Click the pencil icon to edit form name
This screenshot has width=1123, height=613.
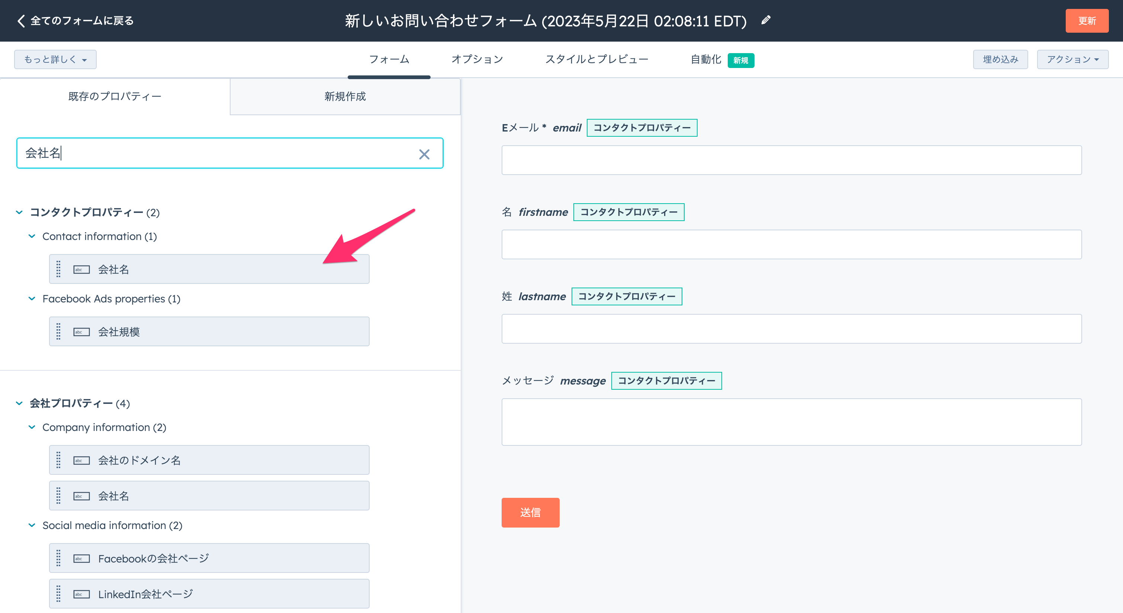pyautogui.click(x=766, y=20)
